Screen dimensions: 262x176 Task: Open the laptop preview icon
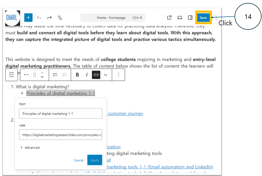[x=180, y=18]
